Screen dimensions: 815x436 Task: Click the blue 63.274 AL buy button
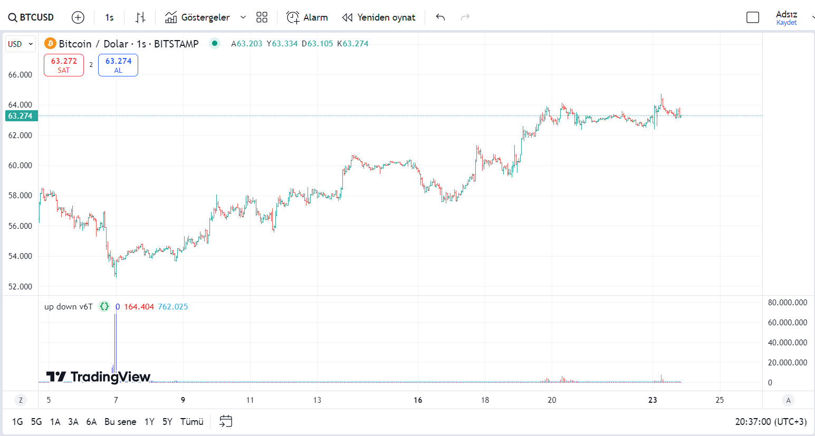coord(118,65)
